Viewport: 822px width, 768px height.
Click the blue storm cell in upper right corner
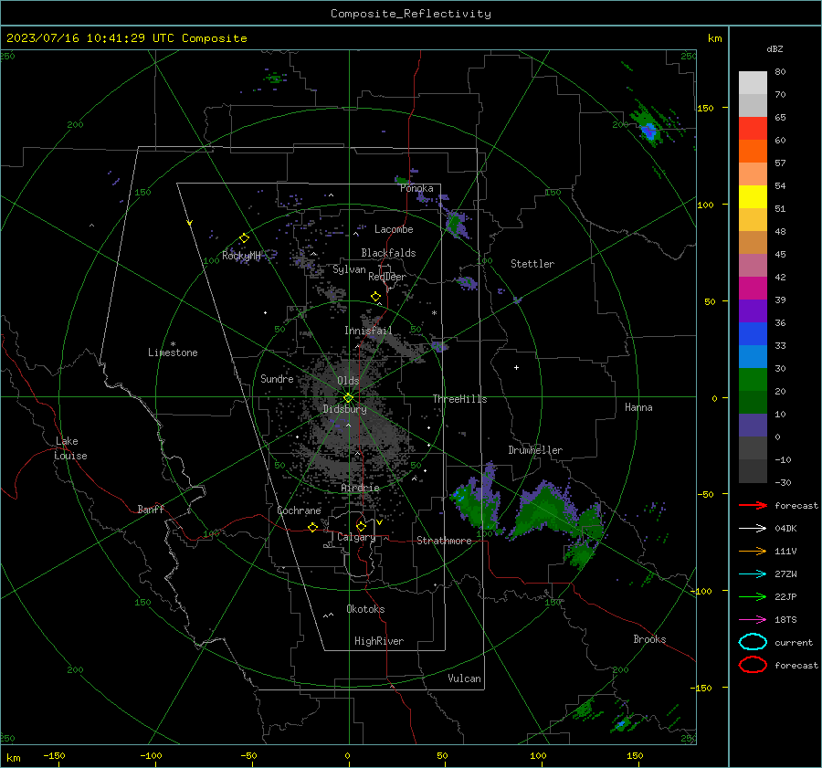point(649,131)
